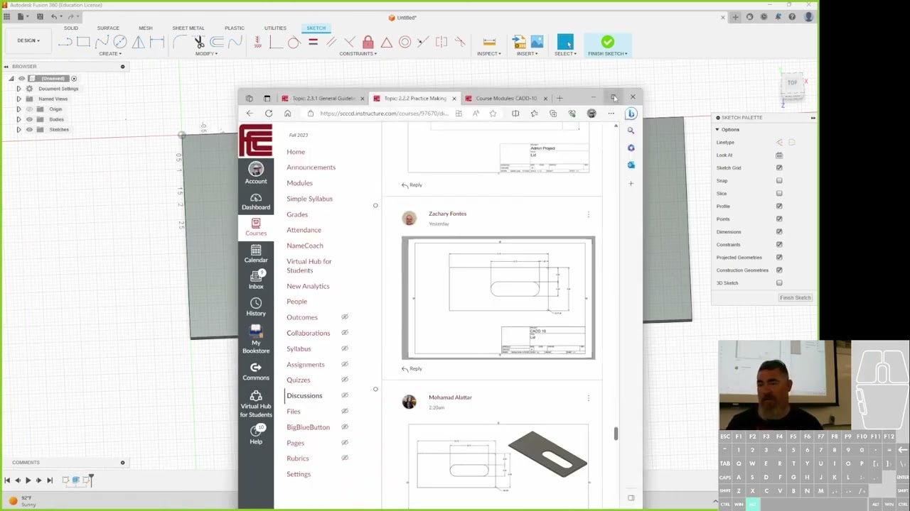Screen dimensions: 910x511
Task: Switch to the SOLID ribbon tab
Action: (71, 28)
